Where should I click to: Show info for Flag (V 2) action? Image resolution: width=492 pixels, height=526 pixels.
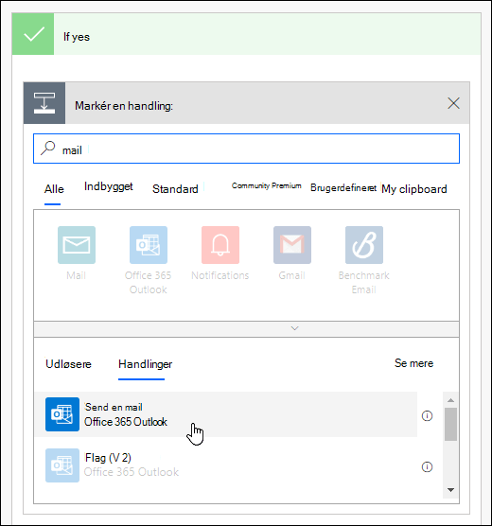pos(427,467)
